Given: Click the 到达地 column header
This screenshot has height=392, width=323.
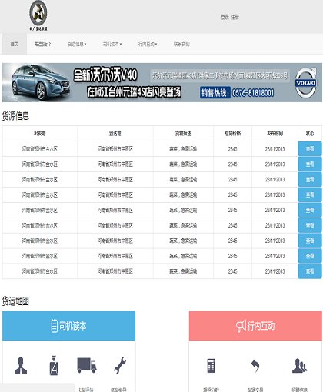Looking at the screenshot, I should (115, 133).
